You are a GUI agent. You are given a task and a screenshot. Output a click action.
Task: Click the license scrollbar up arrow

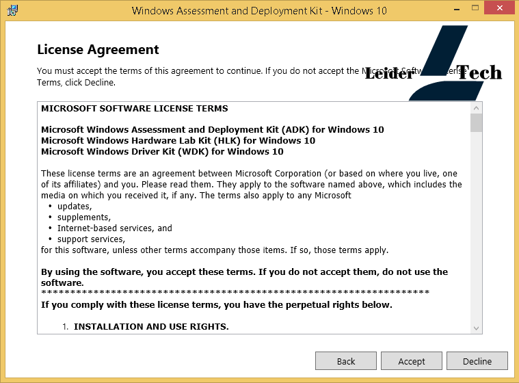click(477, 108)
